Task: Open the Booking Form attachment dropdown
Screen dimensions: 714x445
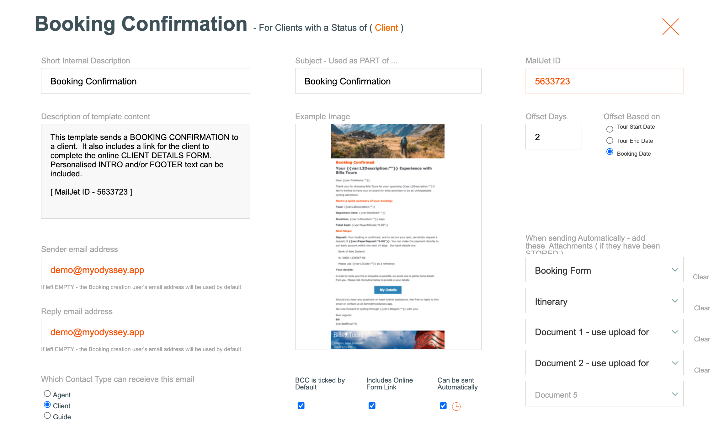Action: [x=604, y=270]
